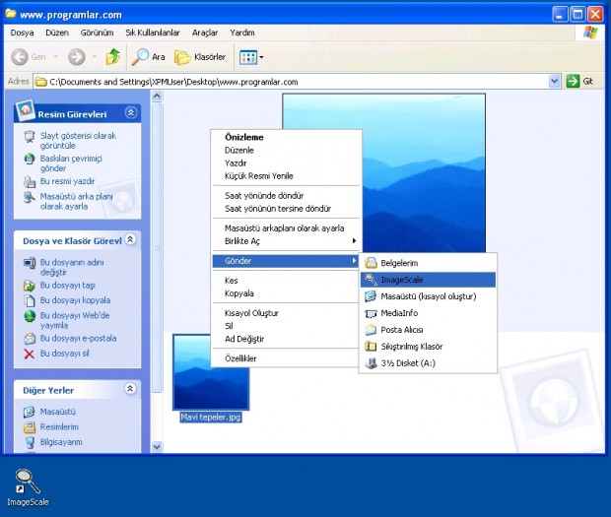Choose Ad Değiştir in context menu
This screenshot has height=517, width=611.
pos(287,339)
